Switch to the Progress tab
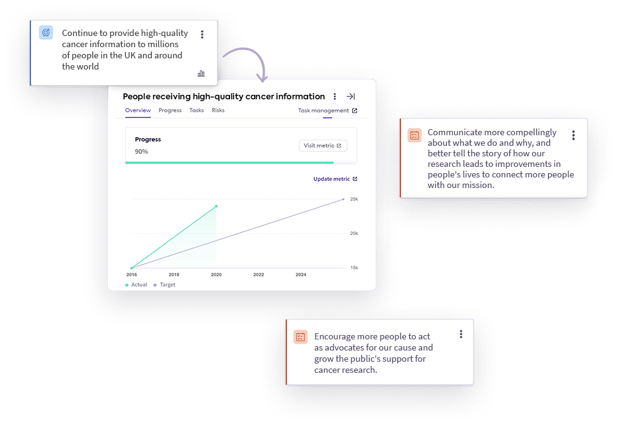Viewport: 618px width, 425px height. click(170, 110)
